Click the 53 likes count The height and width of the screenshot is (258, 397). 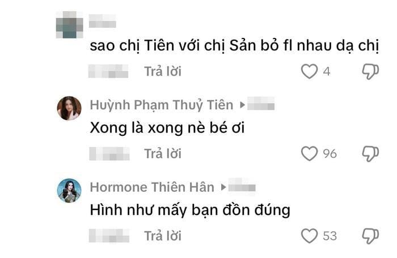330,236
